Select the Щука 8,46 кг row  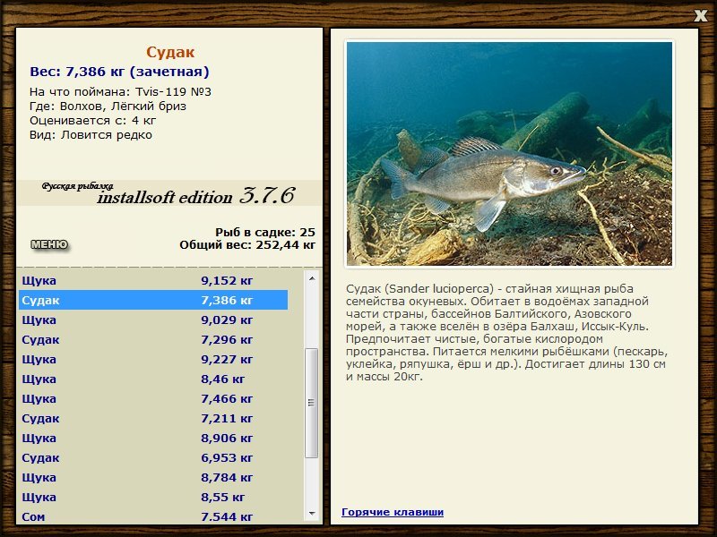click(x=153, y=379)
